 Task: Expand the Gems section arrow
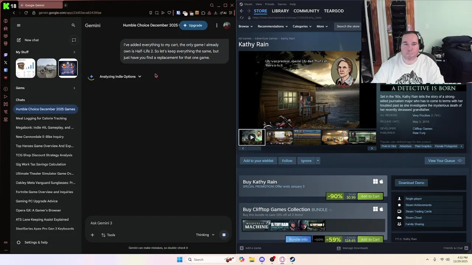[74, 88]
